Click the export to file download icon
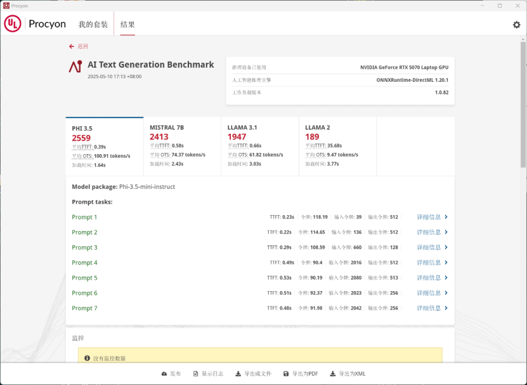Viewport: 527px width, 385px height. (x=238, y=374)
